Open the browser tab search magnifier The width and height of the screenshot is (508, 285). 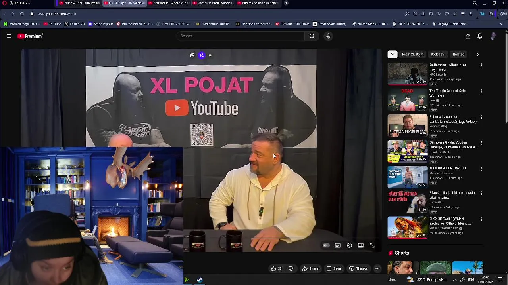[x=475, y=3]
